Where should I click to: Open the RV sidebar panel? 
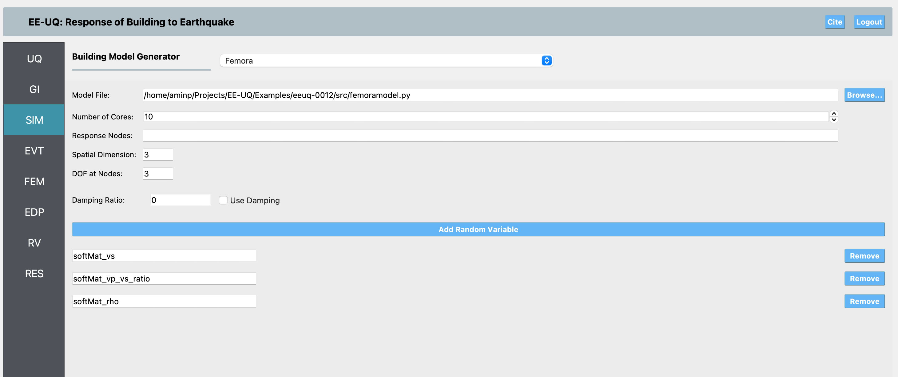(34, 243)
